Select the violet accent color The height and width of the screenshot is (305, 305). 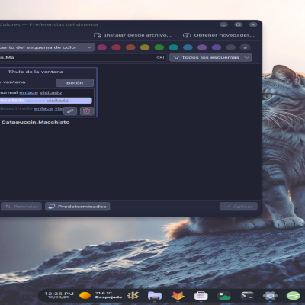217,47
